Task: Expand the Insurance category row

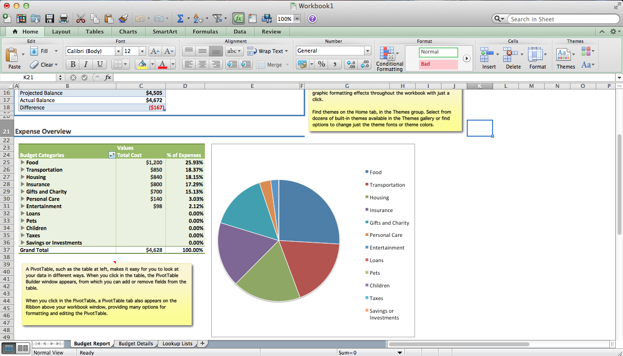Action: tap(22, 184)
